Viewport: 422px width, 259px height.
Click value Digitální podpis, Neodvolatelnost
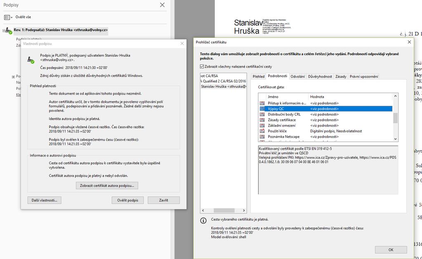pyautogui.click(x=336, y=131)
